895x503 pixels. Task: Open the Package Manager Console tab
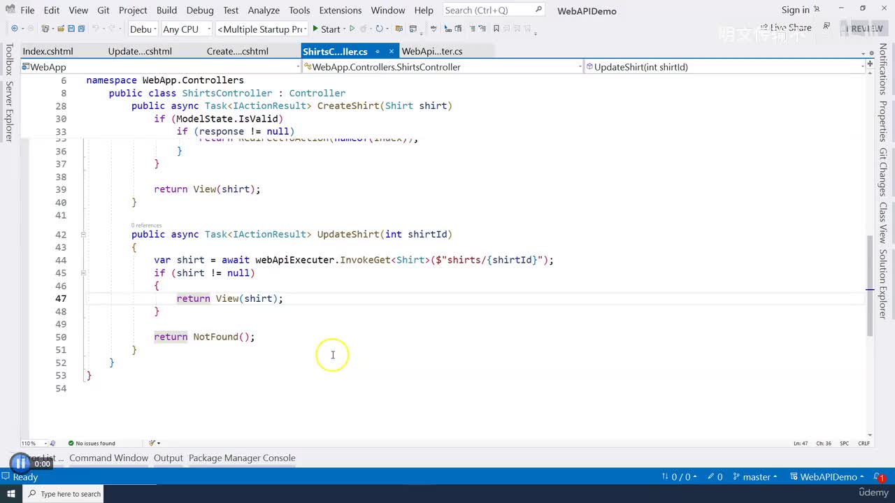242,458
